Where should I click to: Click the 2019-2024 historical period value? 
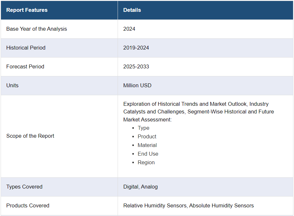point(136,48)
